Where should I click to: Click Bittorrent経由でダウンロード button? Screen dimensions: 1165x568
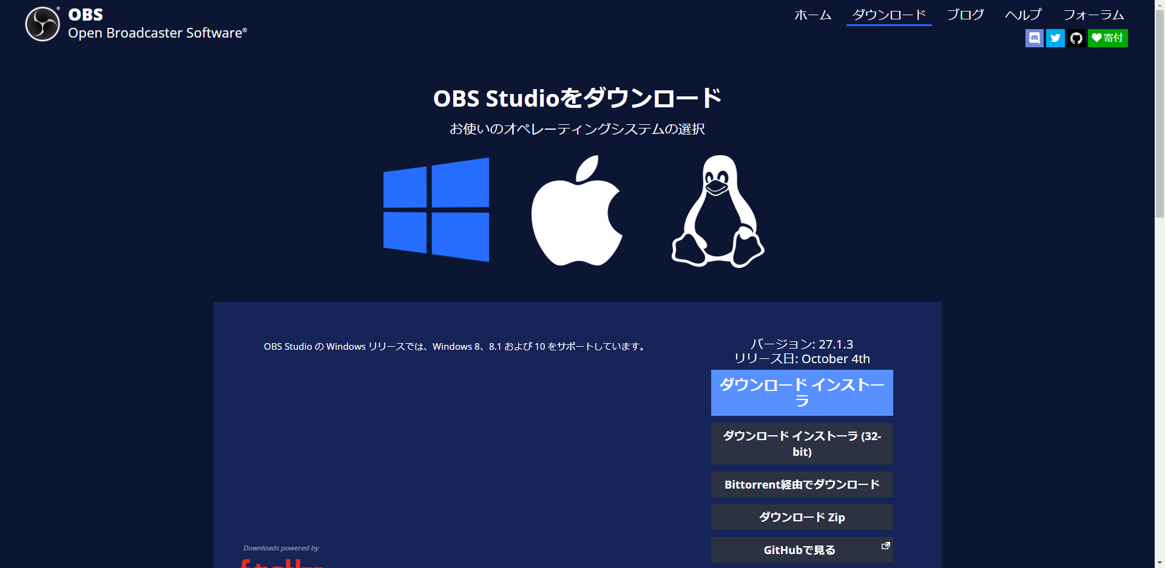coord(802,484)
